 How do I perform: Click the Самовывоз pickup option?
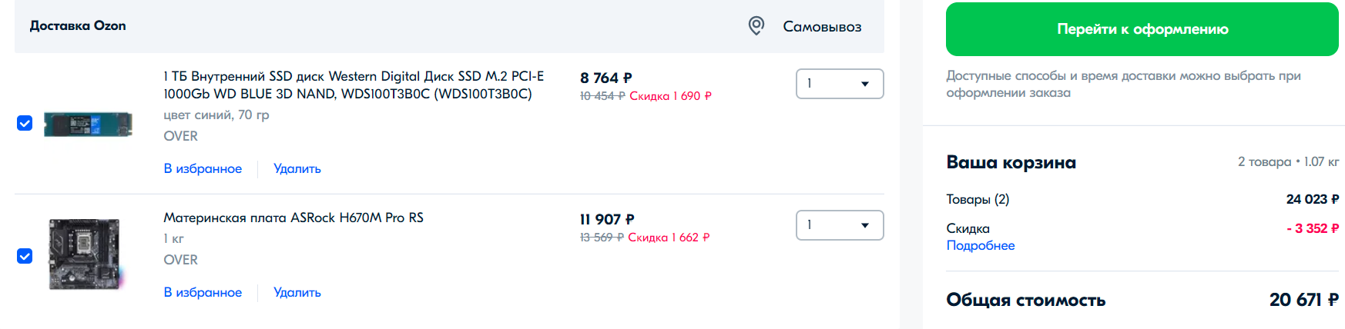point(821,27)
